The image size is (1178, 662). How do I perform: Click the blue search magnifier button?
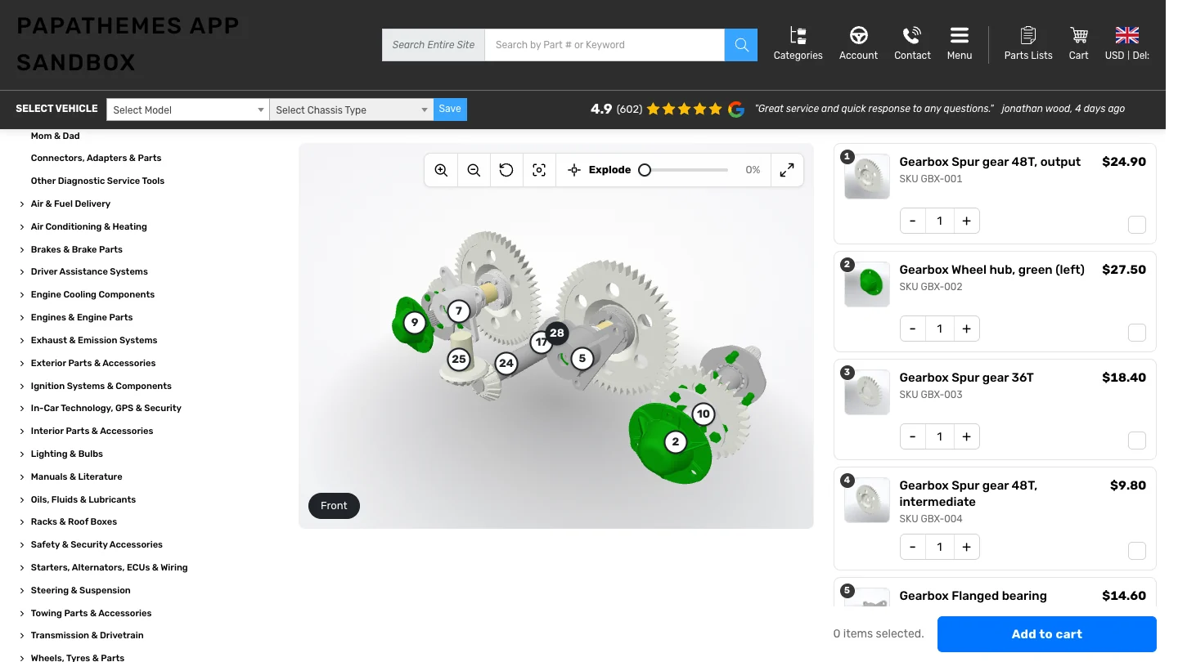[741, 45]
